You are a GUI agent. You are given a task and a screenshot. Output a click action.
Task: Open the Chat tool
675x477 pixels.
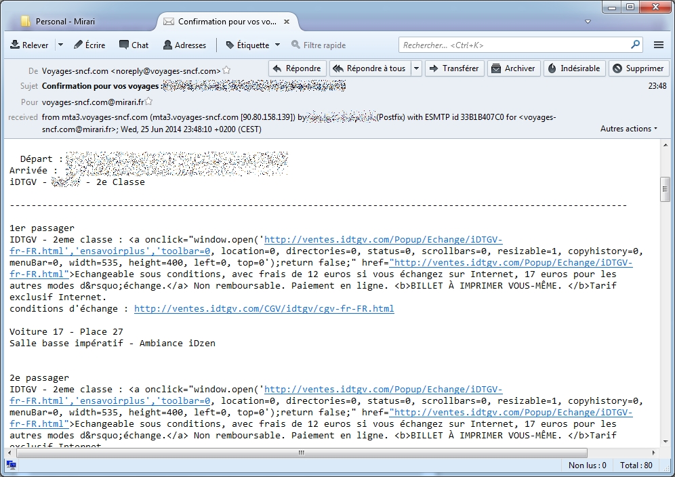point(134,45)
